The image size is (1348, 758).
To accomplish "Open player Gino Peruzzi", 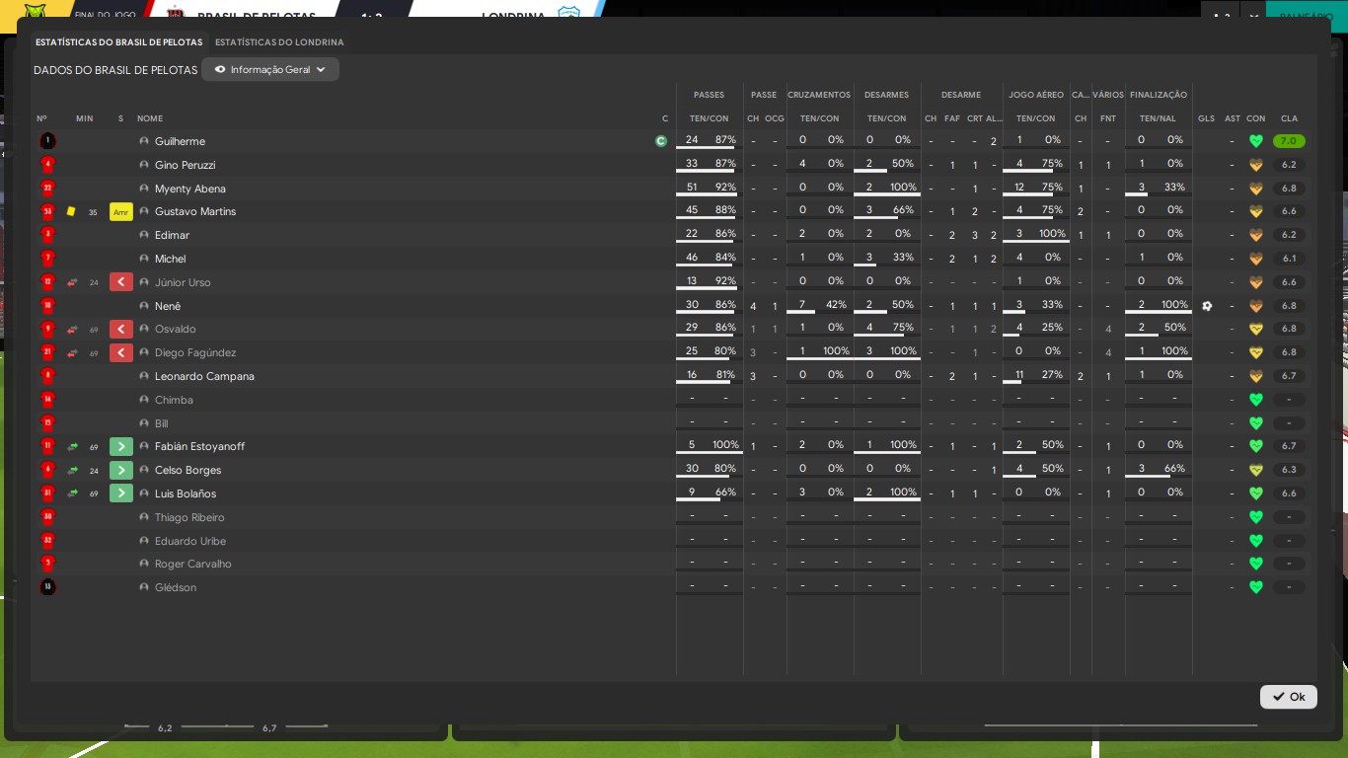I will (x=185, y=165).
